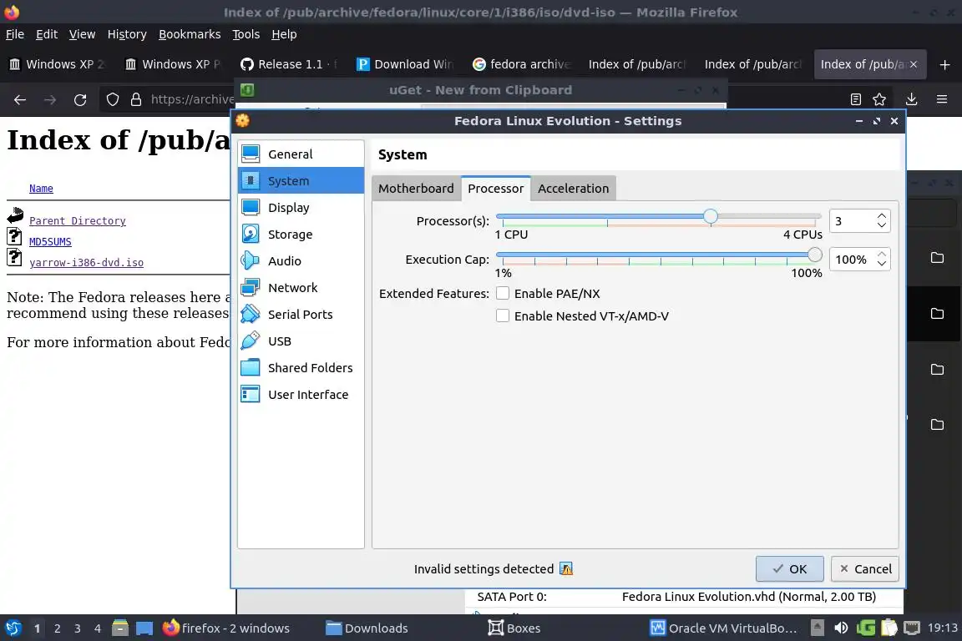Image resolution: width=962 pixels, height=641 pixels.
Task: Open Storage settings disk icon
Action: (x=251, y=234)
